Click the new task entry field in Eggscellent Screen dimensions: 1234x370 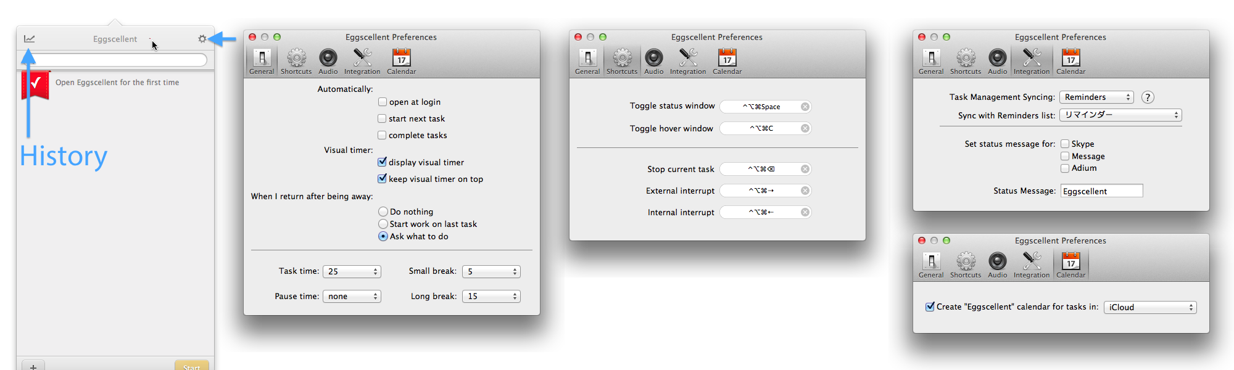click(115, 60)
